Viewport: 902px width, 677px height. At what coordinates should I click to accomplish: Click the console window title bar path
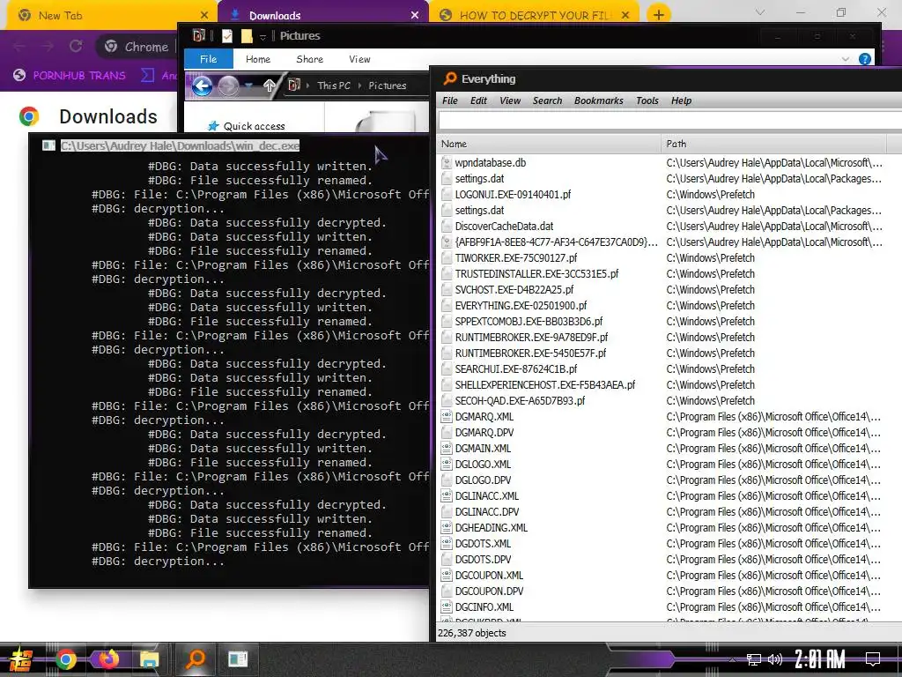[x=180, y=145]
